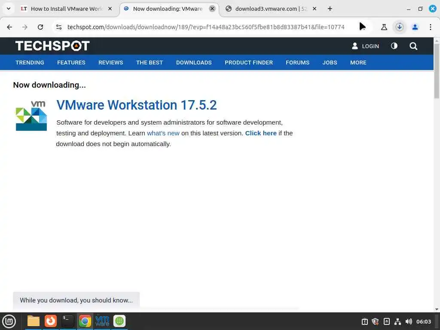
Task: Click the 'Click here' download link
Action: 261,133
